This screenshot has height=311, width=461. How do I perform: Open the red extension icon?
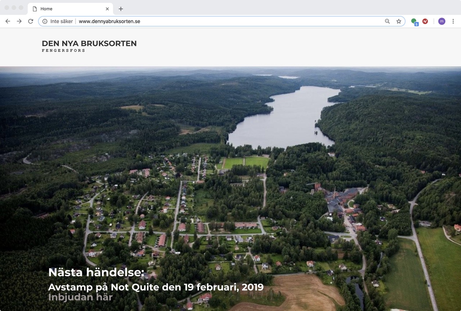[x=425, y=21]
